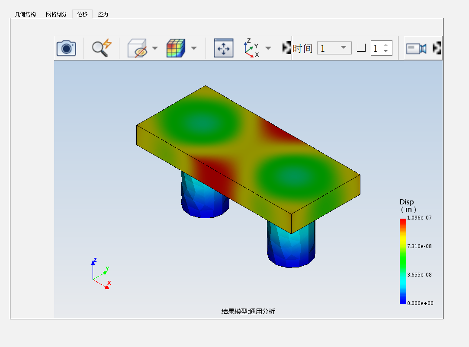Decrement the frame spinner value
469x347 pixels.
pyautogui.click(x=386, y=51)
